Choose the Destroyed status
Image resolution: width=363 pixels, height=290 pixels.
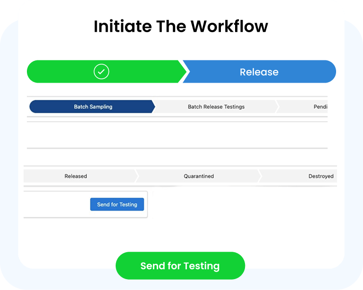coord(321,176)
